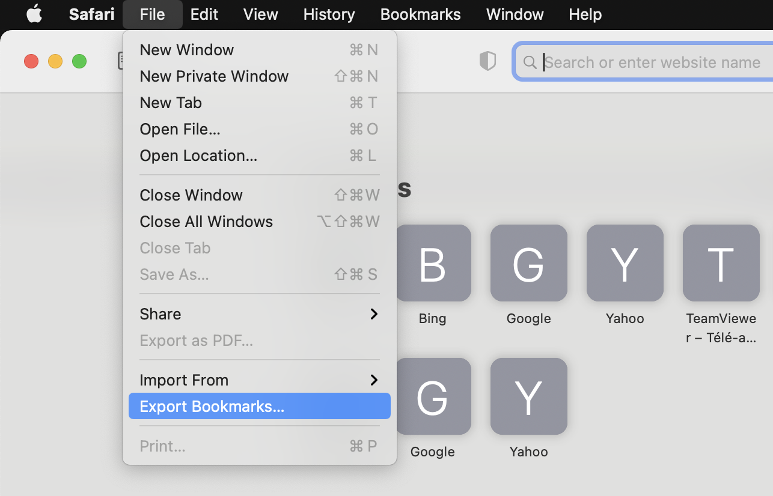Choose Open Location… menu item
773x496 pixels.
260,156
